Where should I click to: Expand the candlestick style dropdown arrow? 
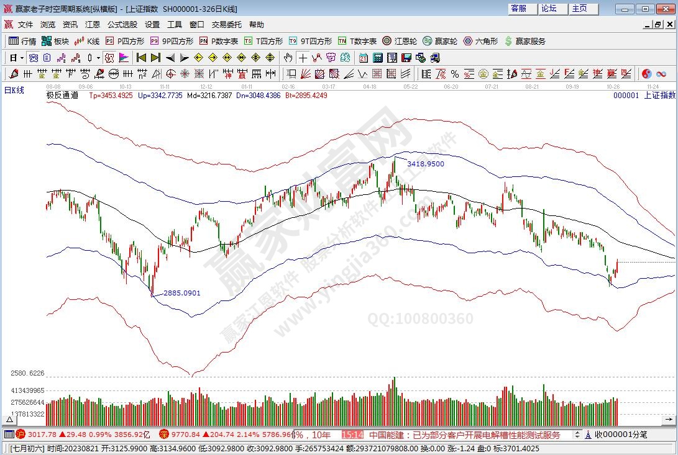(x=98, y=58)
